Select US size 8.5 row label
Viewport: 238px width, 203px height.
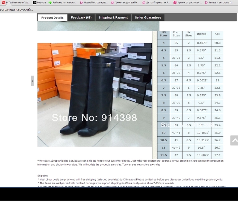pos(164,110)
